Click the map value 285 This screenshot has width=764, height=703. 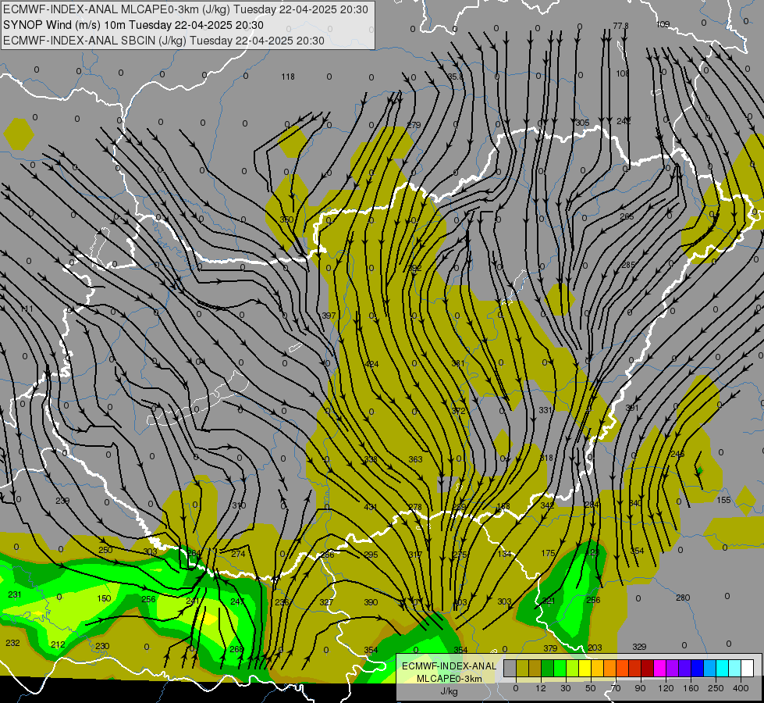pyautogui.click(x=628, y=265)
